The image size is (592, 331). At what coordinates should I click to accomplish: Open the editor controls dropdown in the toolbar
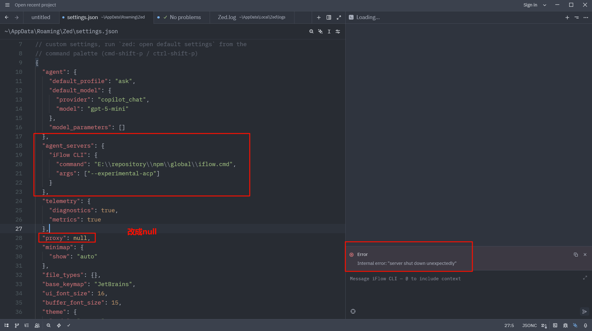(338, 31)
